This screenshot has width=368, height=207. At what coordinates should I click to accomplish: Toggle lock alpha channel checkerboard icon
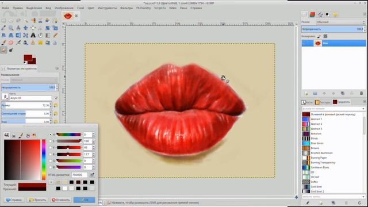pyautogui.click(x=325, y=36)
